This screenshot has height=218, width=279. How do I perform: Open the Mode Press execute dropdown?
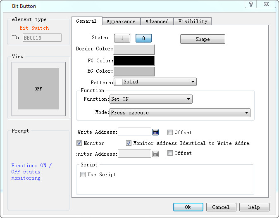point(180,113)
